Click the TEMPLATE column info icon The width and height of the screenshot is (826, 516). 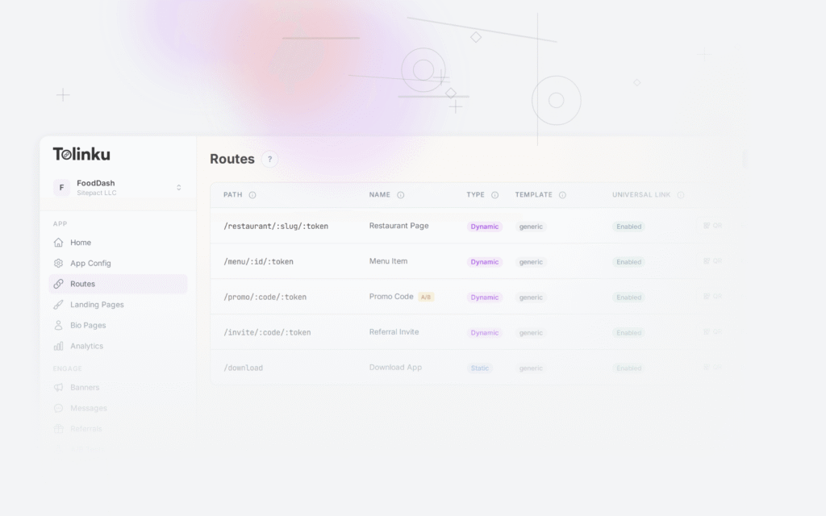coord(562,195)
